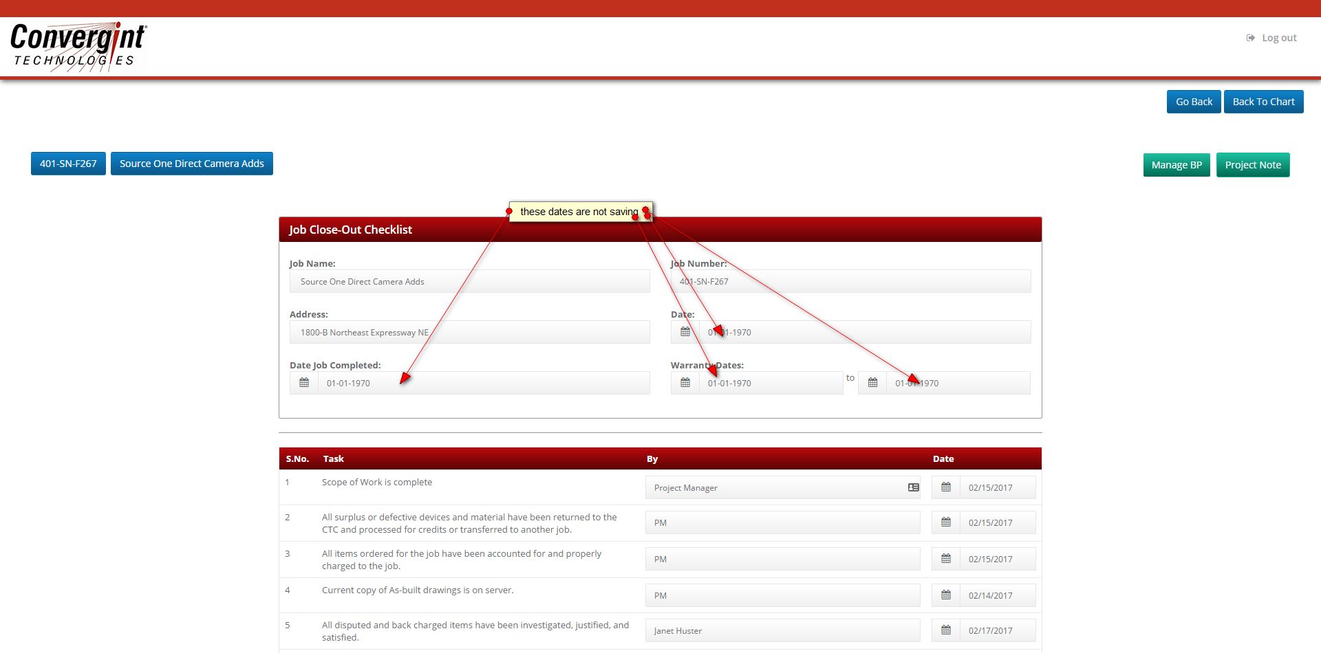Click the Janet Huster By field
This screenshot has height=653, width=1321.
click(783, 630)
